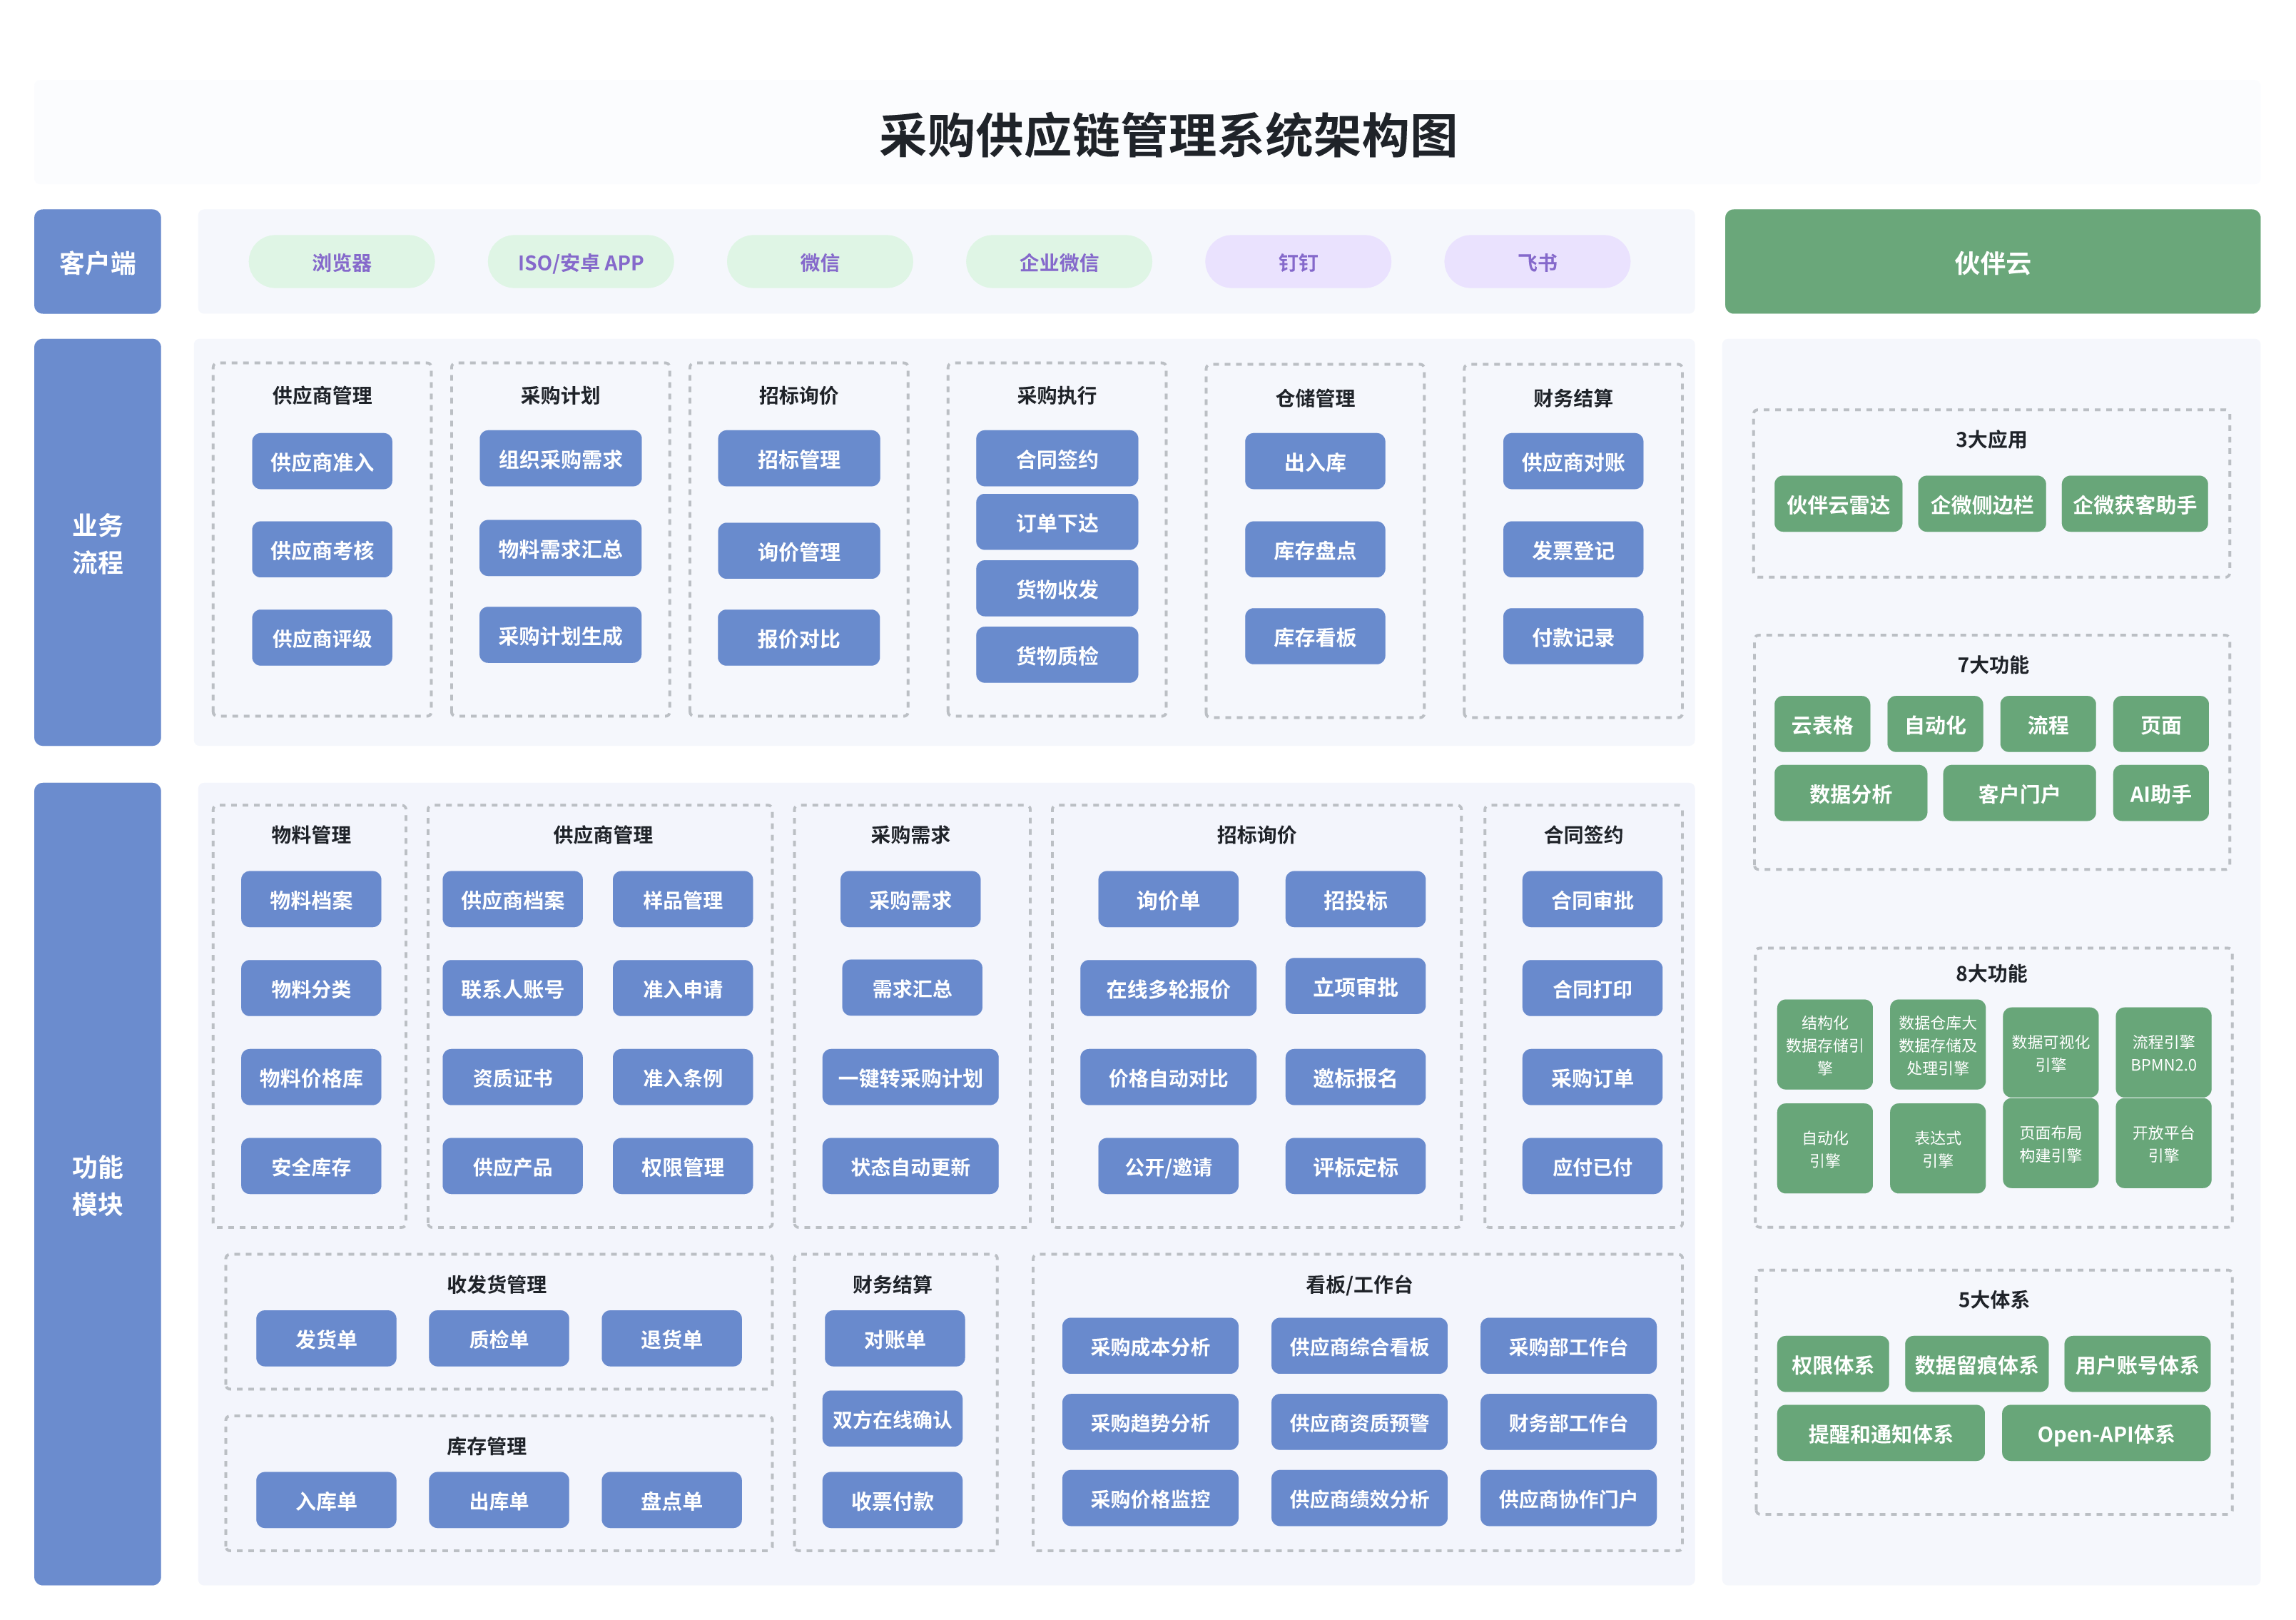Screen dimensions: 2296x1620
Task: Click the 伙伴云雷达 green block
Action: tap(1837, 504)
